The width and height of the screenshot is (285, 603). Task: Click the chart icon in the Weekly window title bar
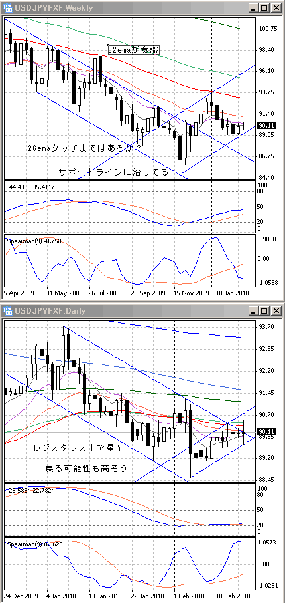pyautogui.click(x=8, y=8)
